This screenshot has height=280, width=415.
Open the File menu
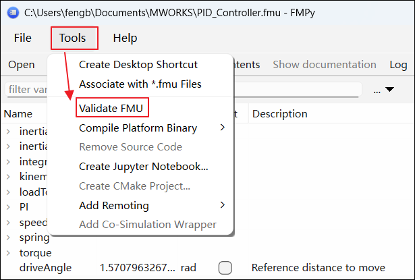22,38
